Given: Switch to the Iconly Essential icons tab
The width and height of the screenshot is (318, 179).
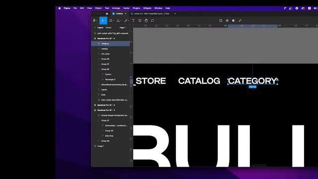Looking at the screenshot, I should coord(151,13).
